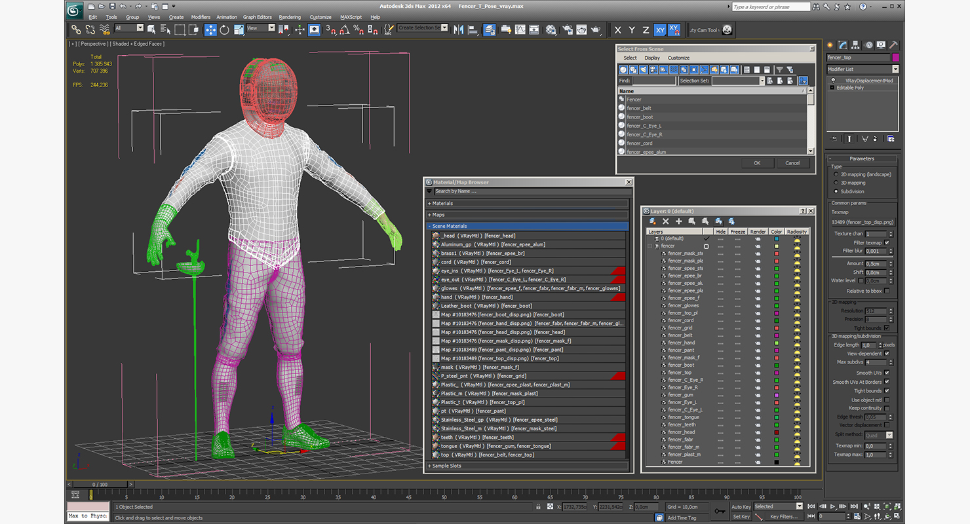Click the Key Filters button
Screen dimensions: 970x524
(x=784, y=516)
